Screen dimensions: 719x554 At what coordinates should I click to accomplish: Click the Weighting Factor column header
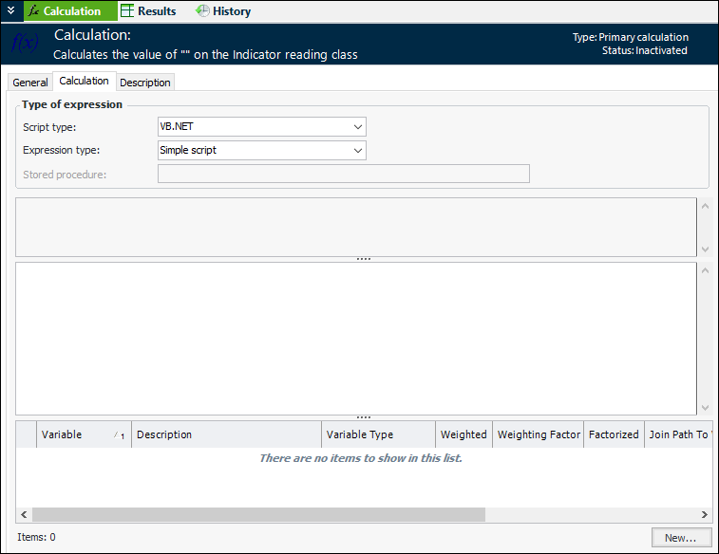(x=539, y=434)
